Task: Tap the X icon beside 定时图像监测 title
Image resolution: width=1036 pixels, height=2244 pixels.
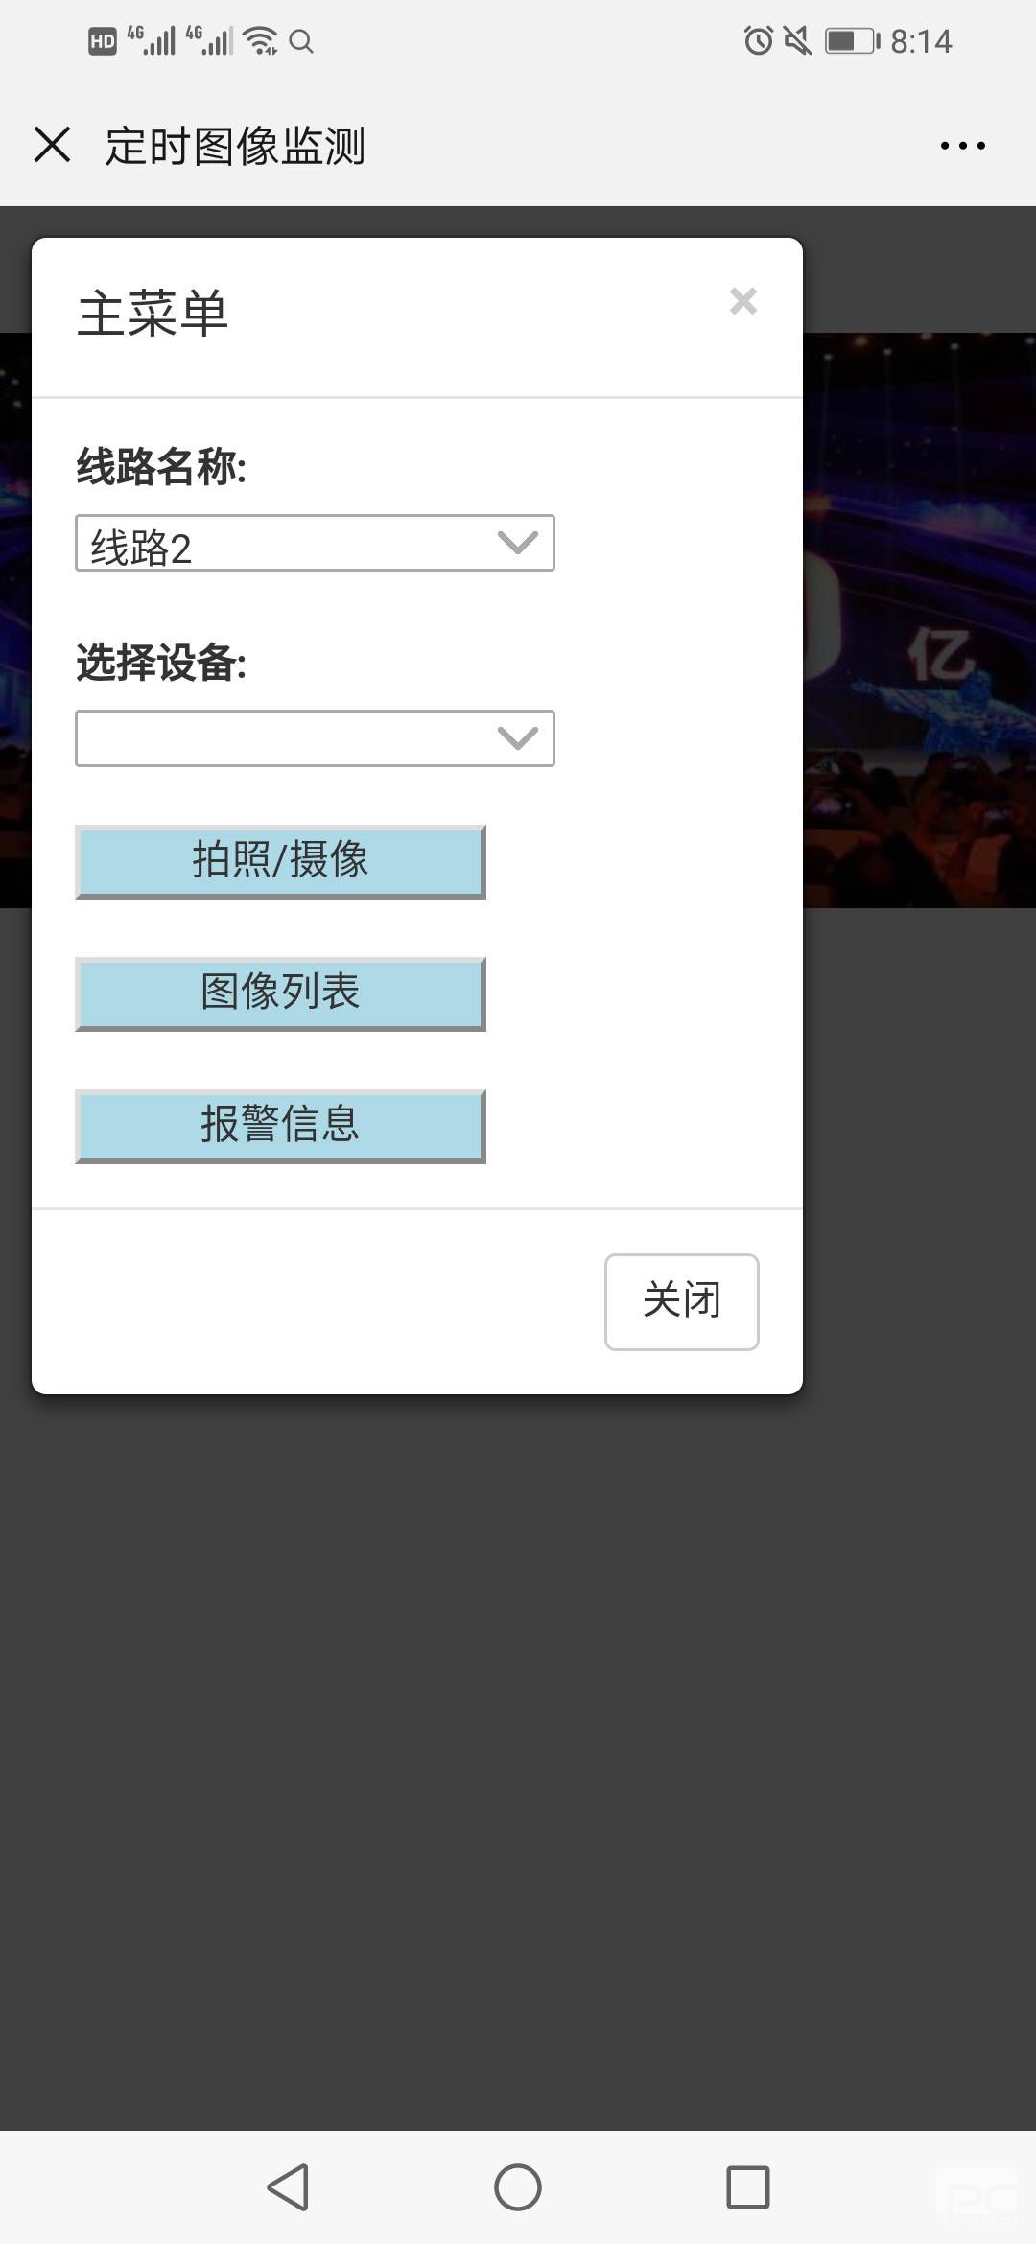Action: click(53, 145)
